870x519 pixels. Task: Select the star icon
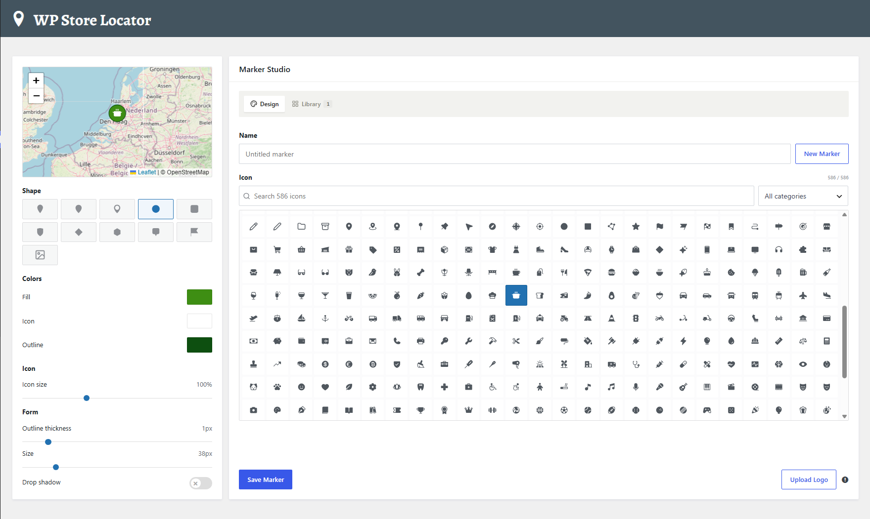(x=636, y=226)
